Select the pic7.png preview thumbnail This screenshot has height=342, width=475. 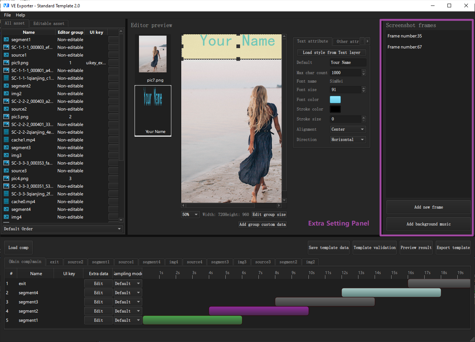tap(153, 59)
